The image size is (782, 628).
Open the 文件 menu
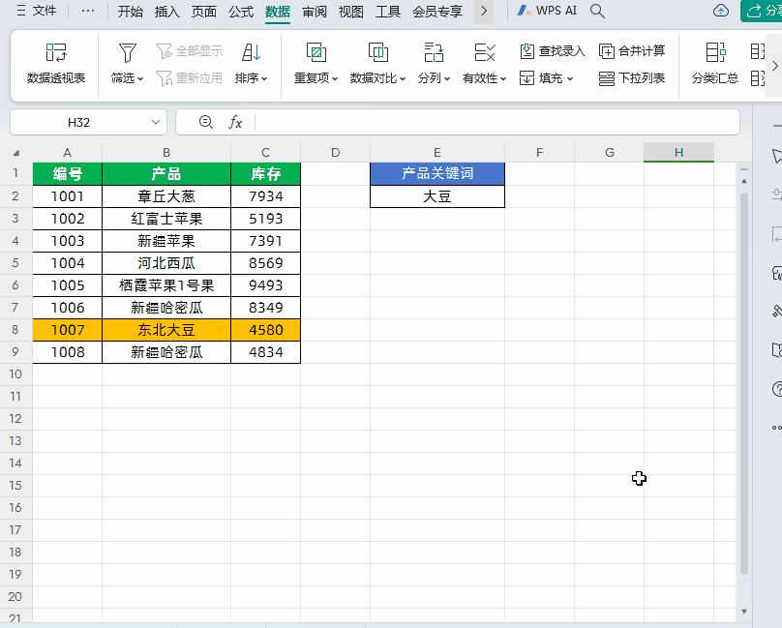point(36,11)
